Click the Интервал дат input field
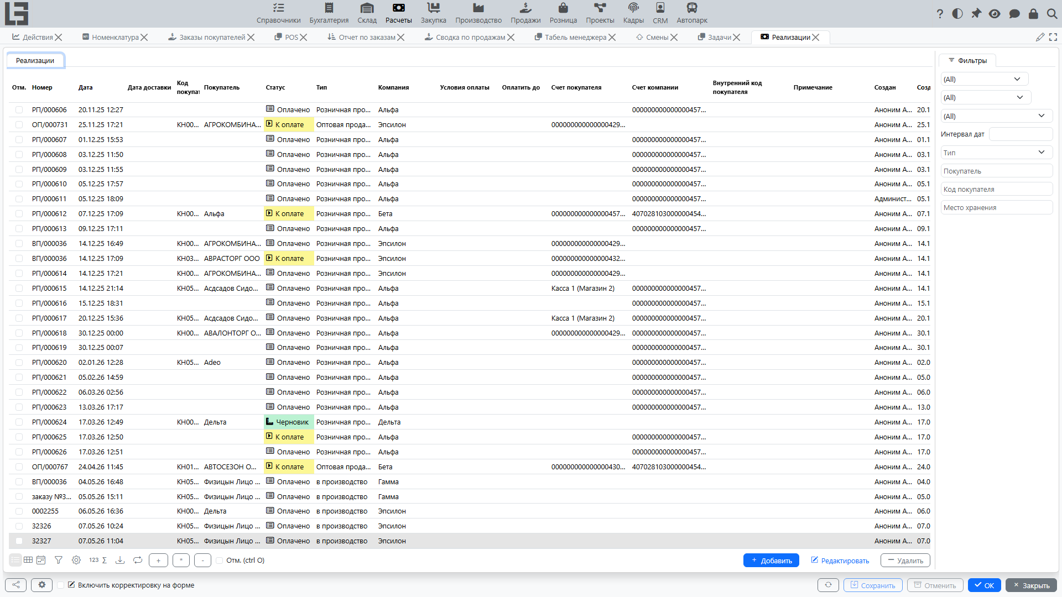This screenshot has height=597, width=1062. click(x=1021, y=134)
